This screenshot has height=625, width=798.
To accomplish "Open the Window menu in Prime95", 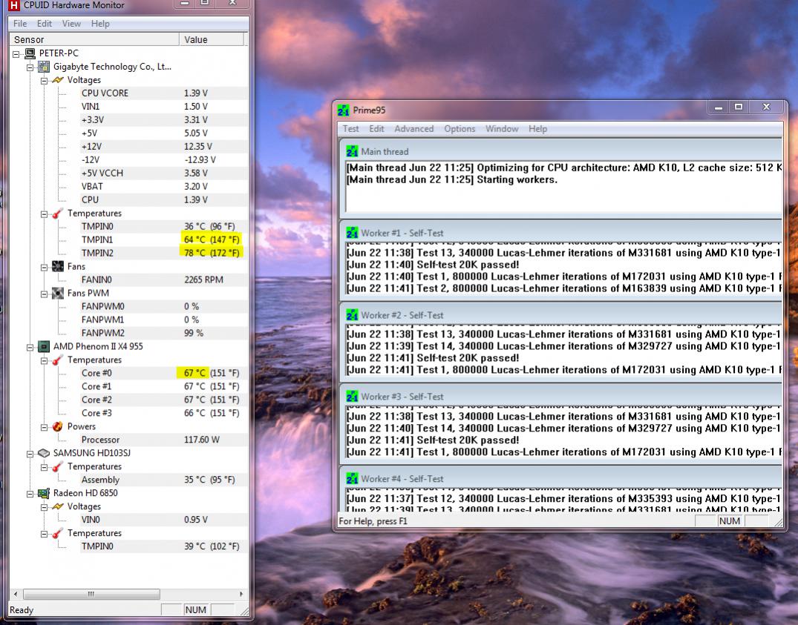I will pyautogui.click(x=502, y=128).
